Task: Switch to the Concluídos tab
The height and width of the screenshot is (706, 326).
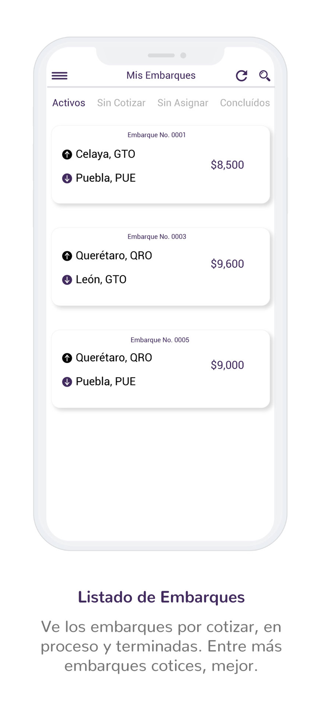Action: point(245,103)
